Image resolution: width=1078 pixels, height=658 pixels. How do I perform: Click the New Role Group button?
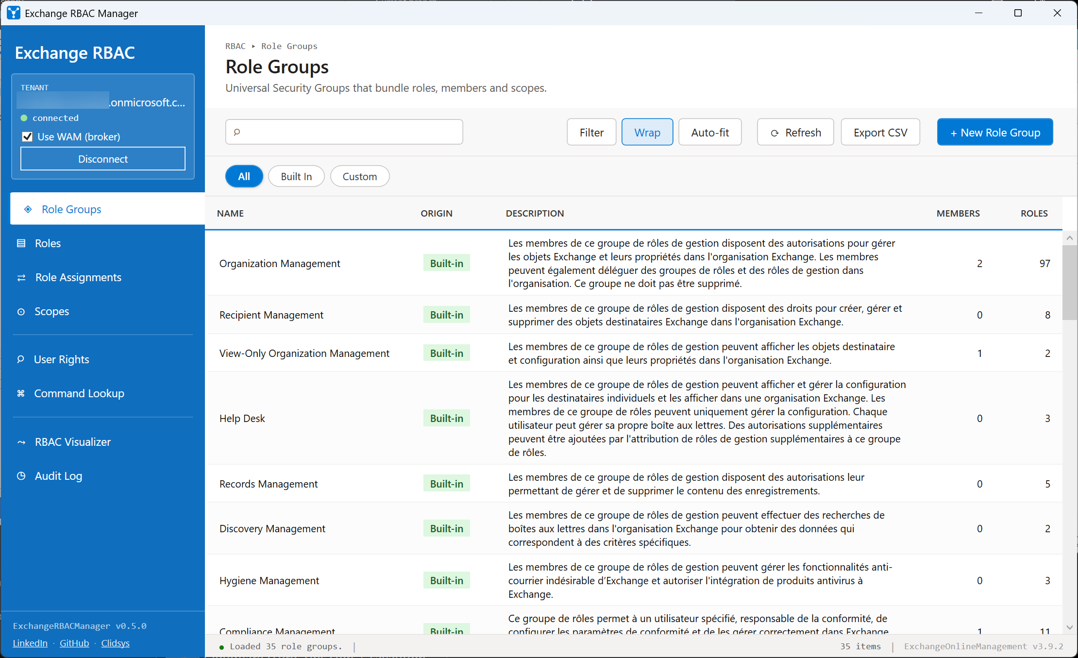pos(995,132)
